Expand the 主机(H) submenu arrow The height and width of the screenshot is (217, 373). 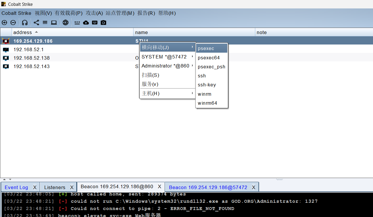pyautogui.click(x=192, y=93)
